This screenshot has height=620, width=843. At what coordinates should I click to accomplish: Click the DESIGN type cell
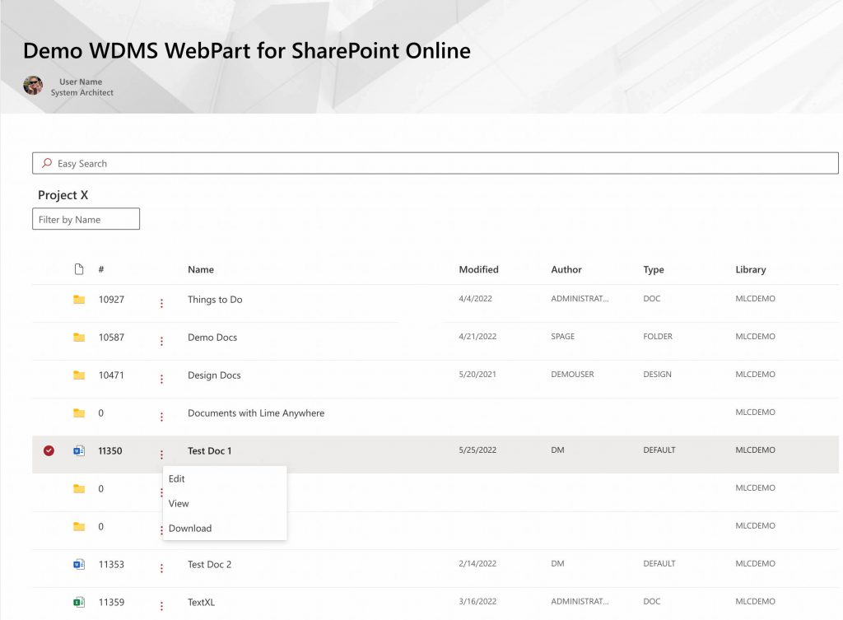657,375
